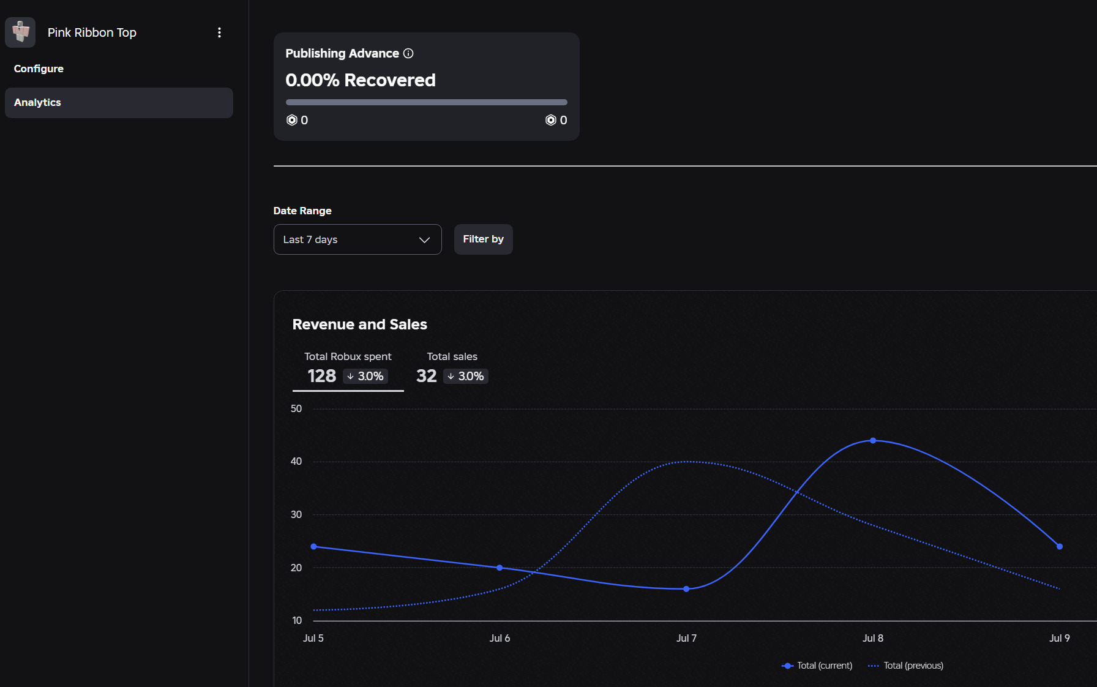
Task: Click the left Robux icon in Publishing Advance
Action: [292, 120]
